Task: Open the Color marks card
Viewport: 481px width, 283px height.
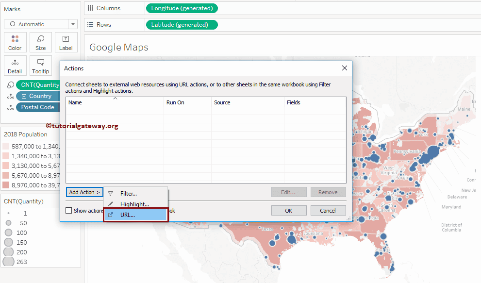Action: pos(15,42)
